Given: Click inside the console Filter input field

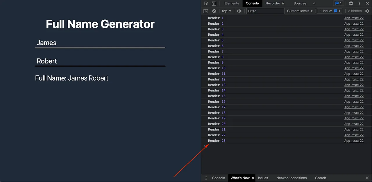Looking at the screenshot, I should coord(264,11).
